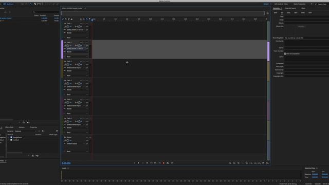Switch to Radio Production workspace

coord(299,4)
